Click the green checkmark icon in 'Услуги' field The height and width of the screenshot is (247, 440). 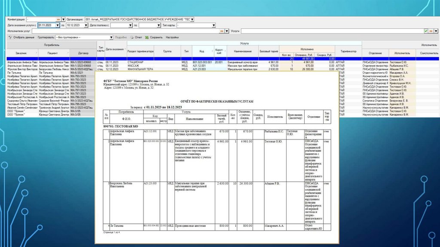[426, 31]
